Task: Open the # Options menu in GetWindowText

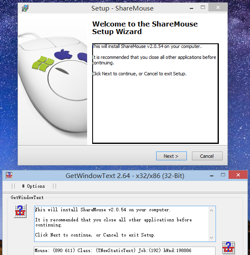Action: [x=34, y=186]
